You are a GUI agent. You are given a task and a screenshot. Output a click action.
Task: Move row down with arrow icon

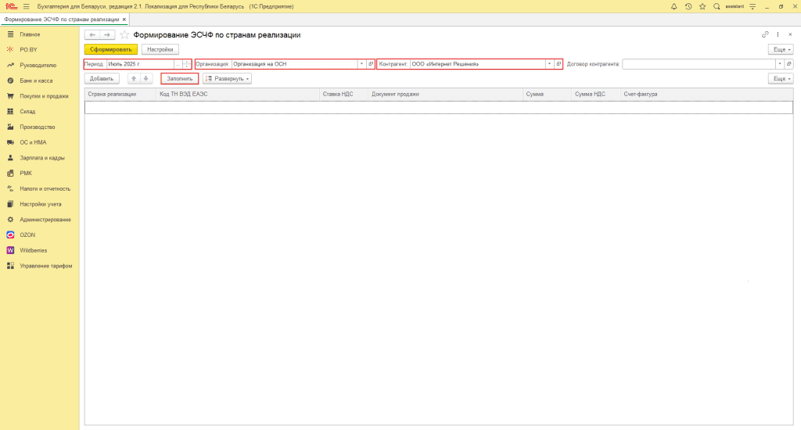(145, 78)
